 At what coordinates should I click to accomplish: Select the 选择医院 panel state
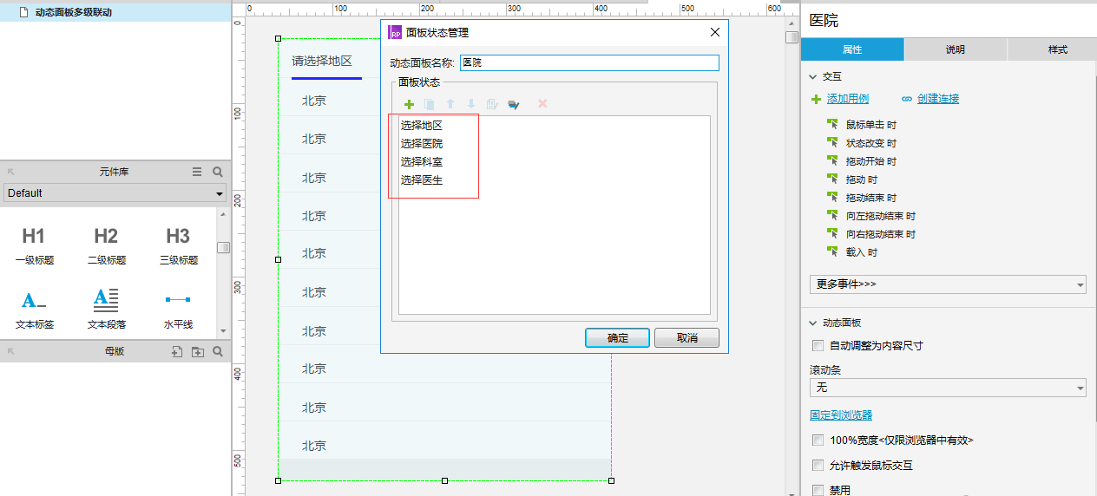[422, 144]
